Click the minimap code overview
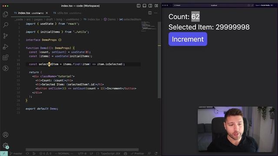This screenshot has height=156, width=278. (149, 26)
